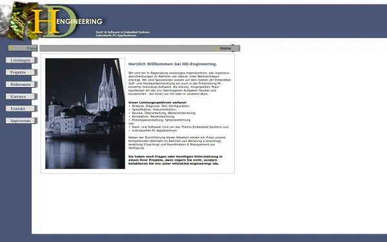Open the Home navigation button
This screenshot has width=387, height=242.
[23, 48]
